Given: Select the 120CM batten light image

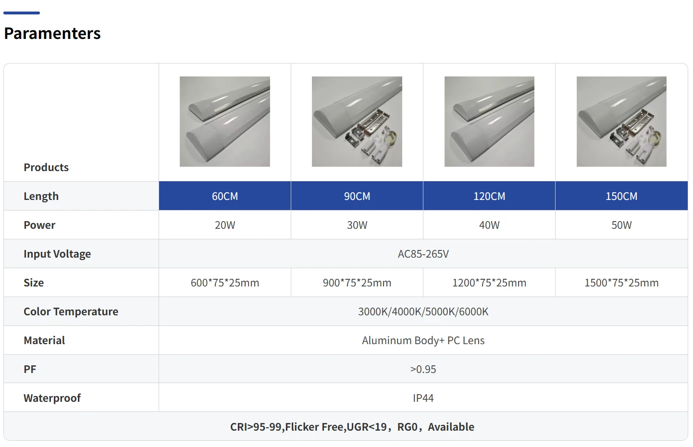Looking at the screenshot, I should click(x=489, y=122).
